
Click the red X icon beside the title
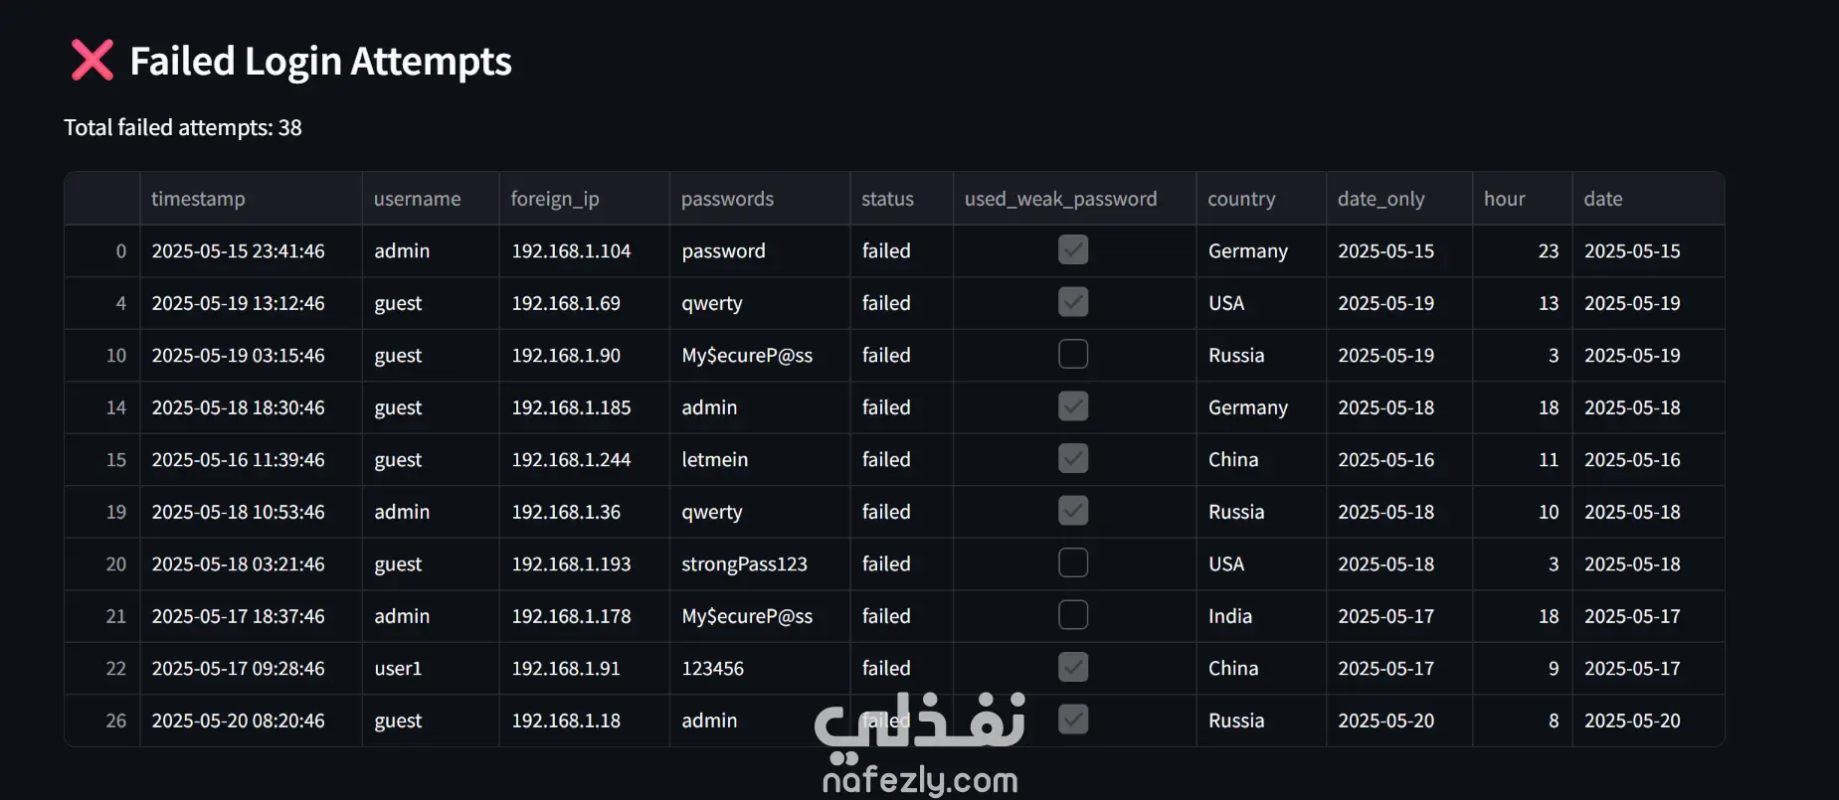(x=92, y=61)
